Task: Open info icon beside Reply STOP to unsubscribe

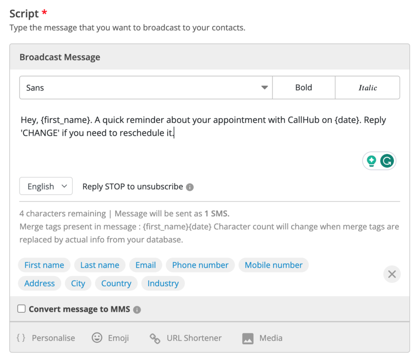Action: (189, 187)
